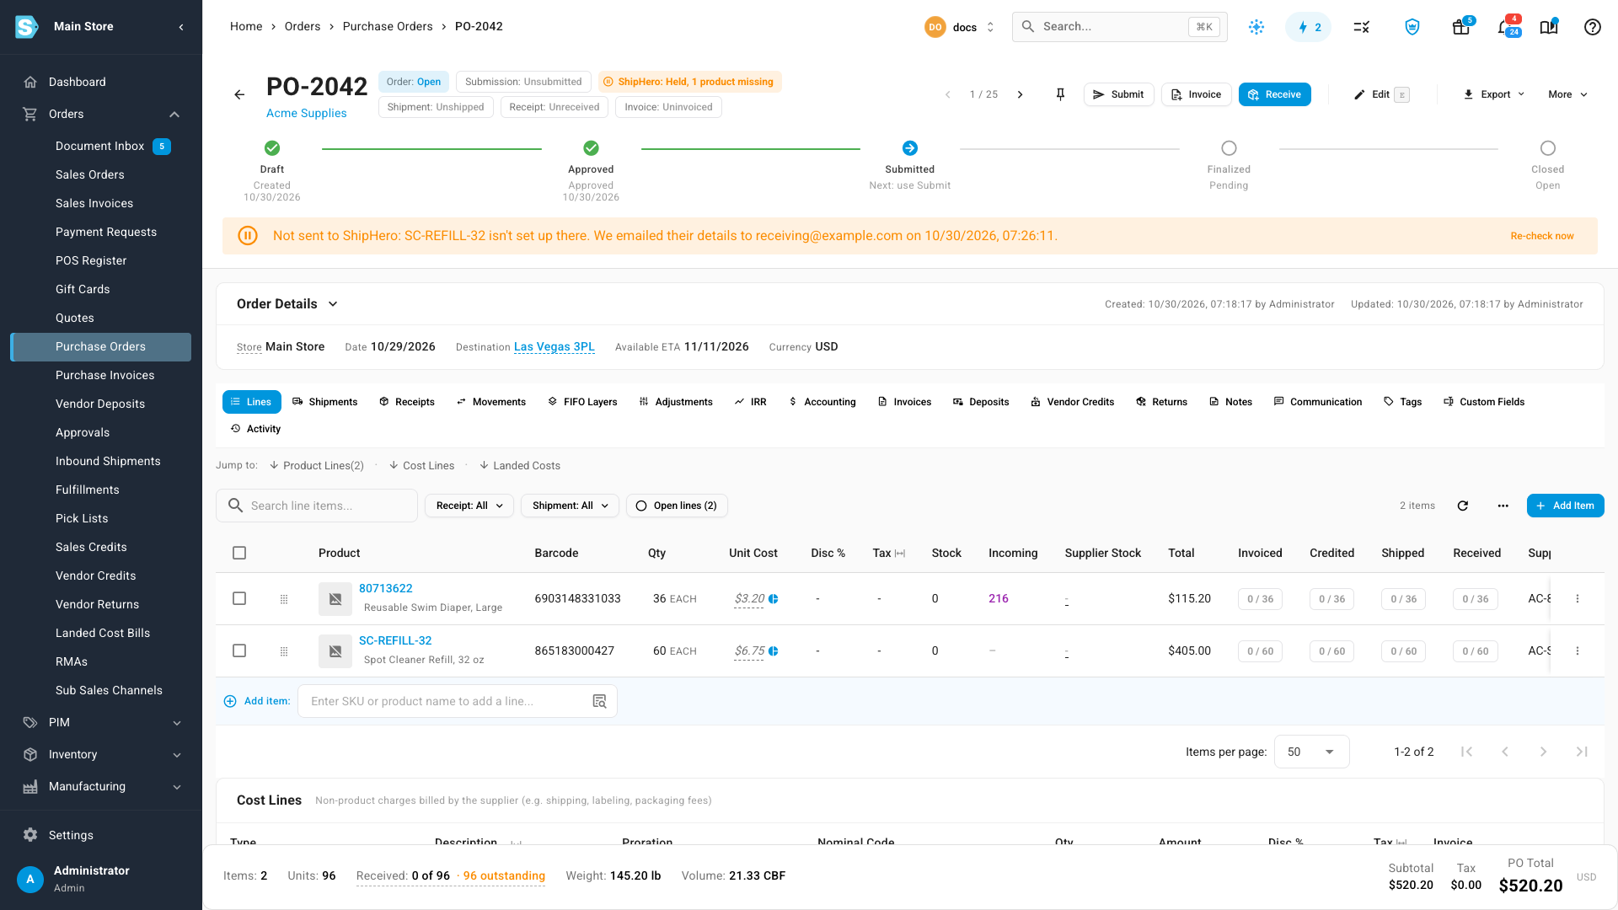Open the Receipt: All filter dropdown
The image size is (1618, 910).
pos(469,506)
